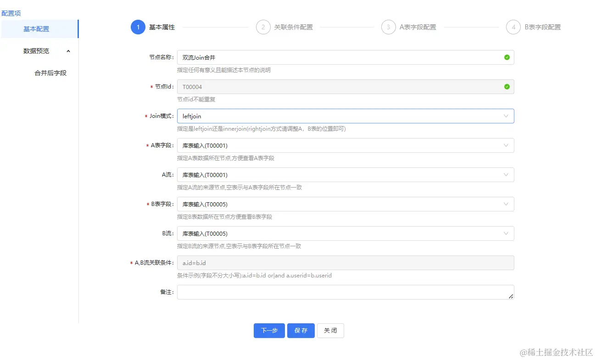Click the step 4 circle icon
The image size is (596, 360).
coord(513,27)
